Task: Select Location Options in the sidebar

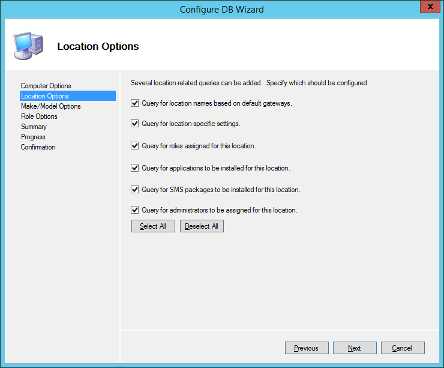Action: point(45,96)
